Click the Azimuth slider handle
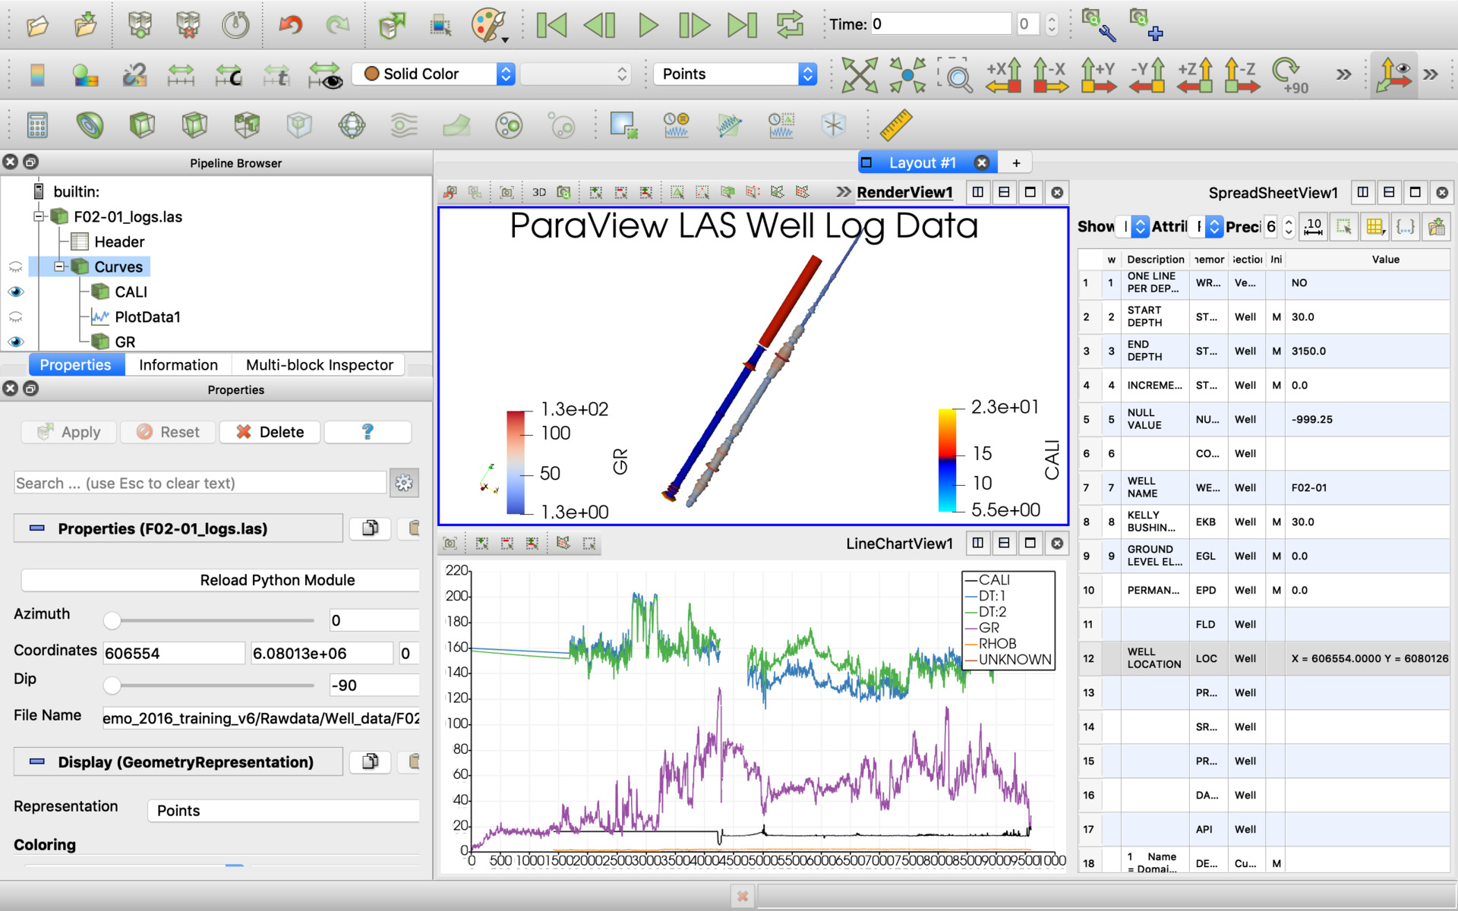Viewport: 1458px width, 911px height. point(112,621)
